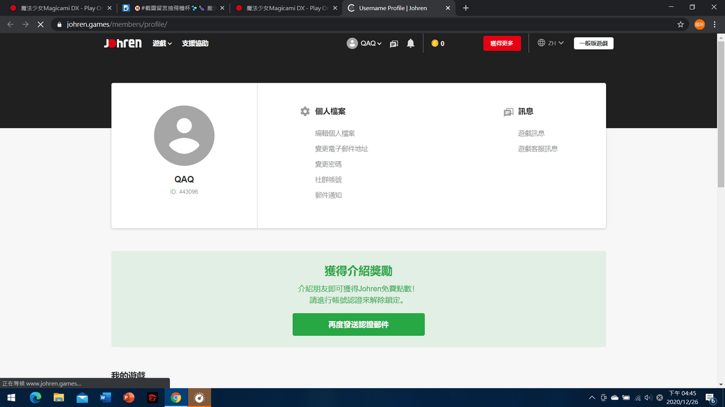The image size is (725, 407).
Task: Expand the QAQ user account dropdown
Action: 365,44
